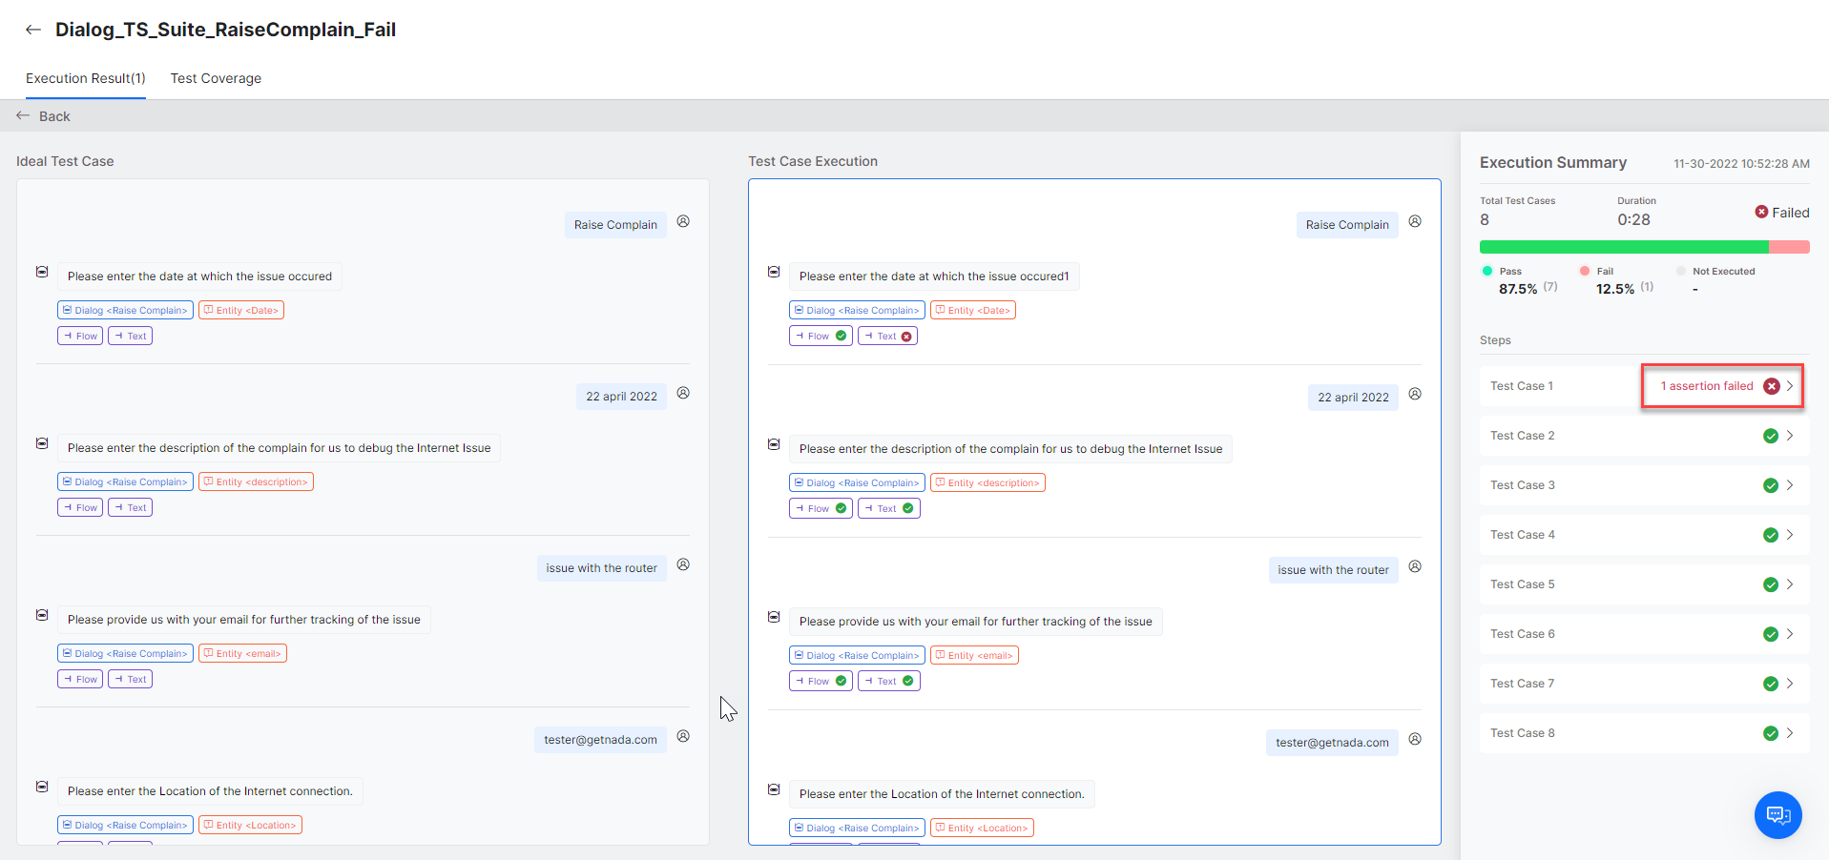Expand Test Case 3 details chevron
1829x860 pixels.
click(1790, 485)
